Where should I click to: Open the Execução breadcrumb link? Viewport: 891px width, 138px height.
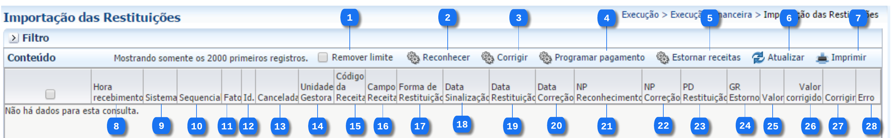pyautogui.click(x=640, y=15)
